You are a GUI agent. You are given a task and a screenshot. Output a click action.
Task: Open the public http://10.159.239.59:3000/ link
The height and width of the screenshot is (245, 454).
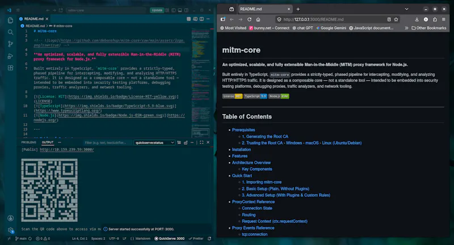coord(67,150)
